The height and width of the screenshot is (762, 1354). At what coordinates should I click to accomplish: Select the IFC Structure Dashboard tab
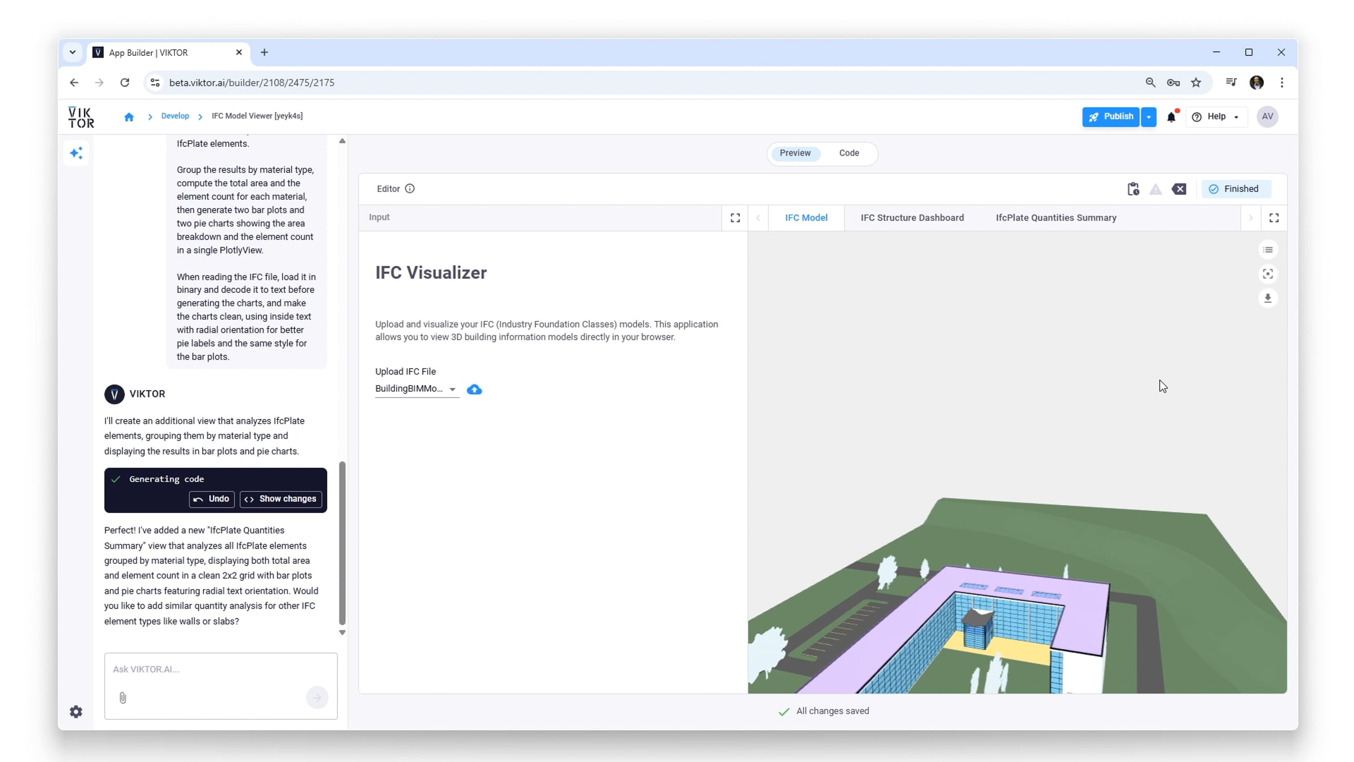912,218
